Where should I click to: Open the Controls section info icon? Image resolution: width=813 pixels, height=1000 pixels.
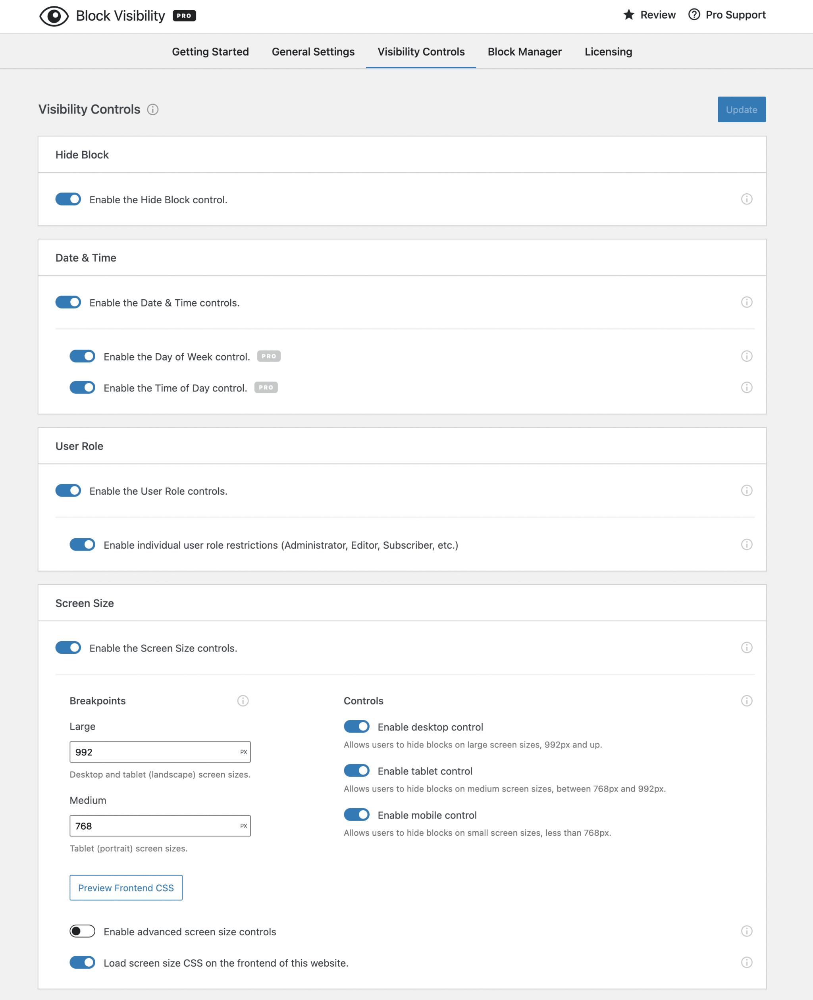(746, 701)
